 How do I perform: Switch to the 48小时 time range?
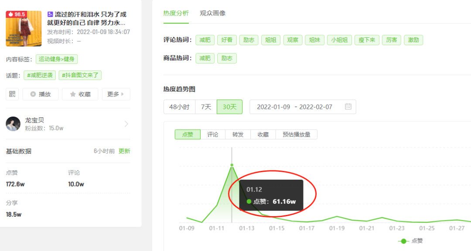pyautogui.click(x=179, y=107)
